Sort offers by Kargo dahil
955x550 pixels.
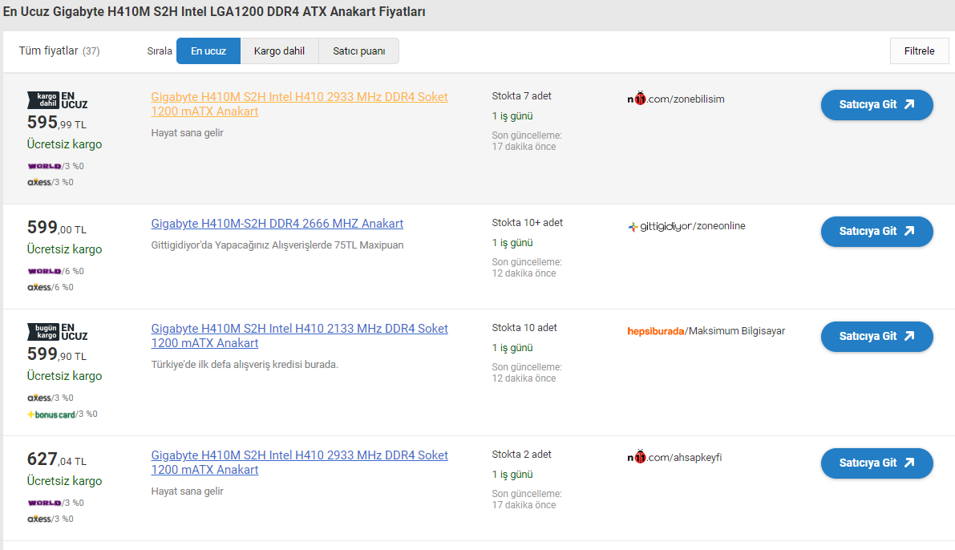coord(279,51)
